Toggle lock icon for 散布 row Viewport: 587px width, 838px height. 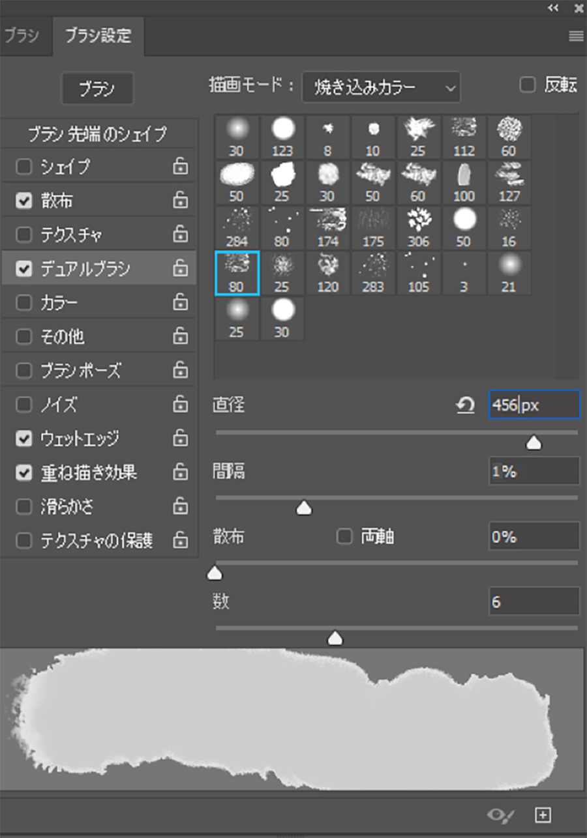point(180,201)
